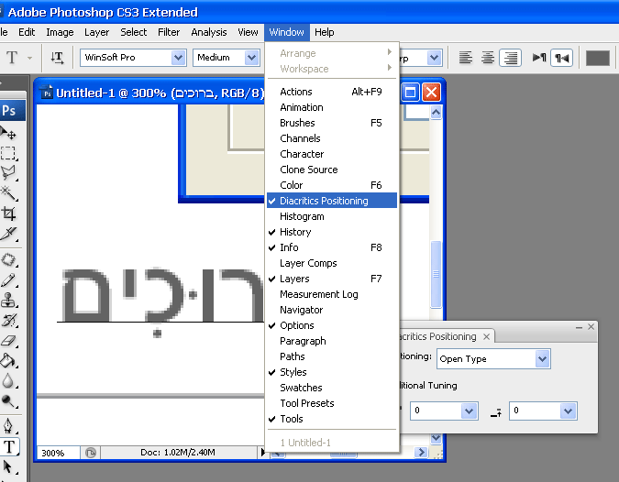Open the anti-aliasing dropdown arrow

tap(434, 58)
